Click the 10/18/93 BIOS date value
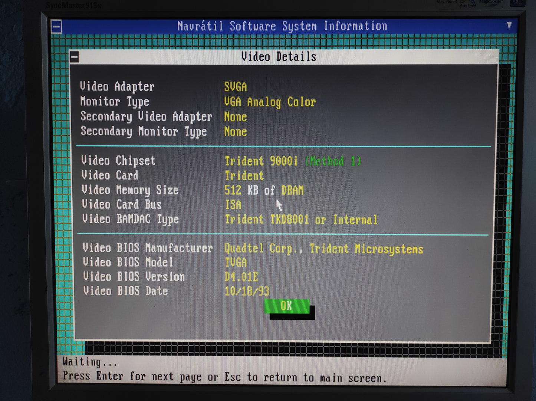The height and width of the screenshot is (401, 536). pyautogui.click(x=247, y=291)
